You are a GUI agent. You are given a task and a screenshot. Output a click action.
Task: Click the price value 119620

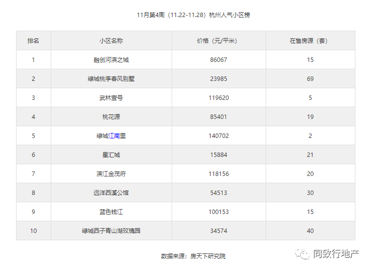point(218,98)
